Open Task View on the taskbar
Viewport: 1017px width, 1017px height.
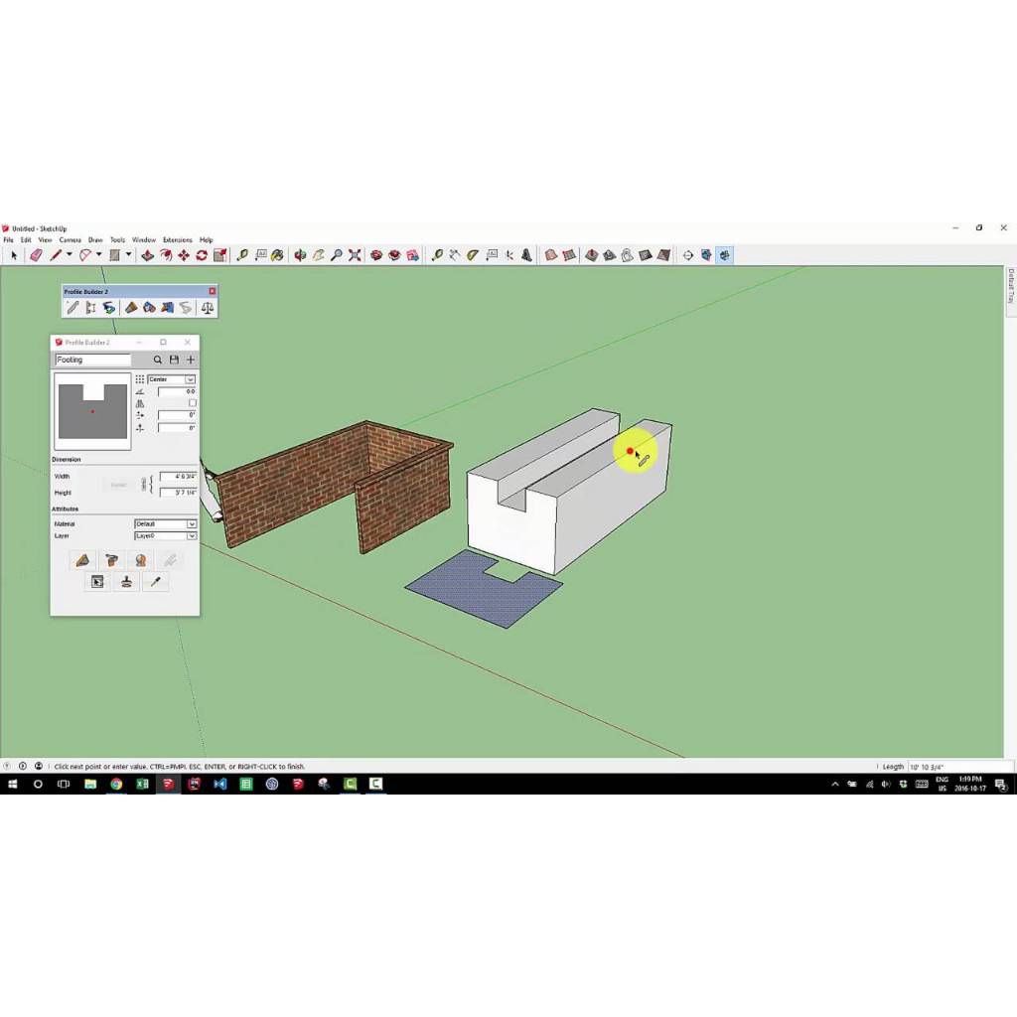(64, 785)
